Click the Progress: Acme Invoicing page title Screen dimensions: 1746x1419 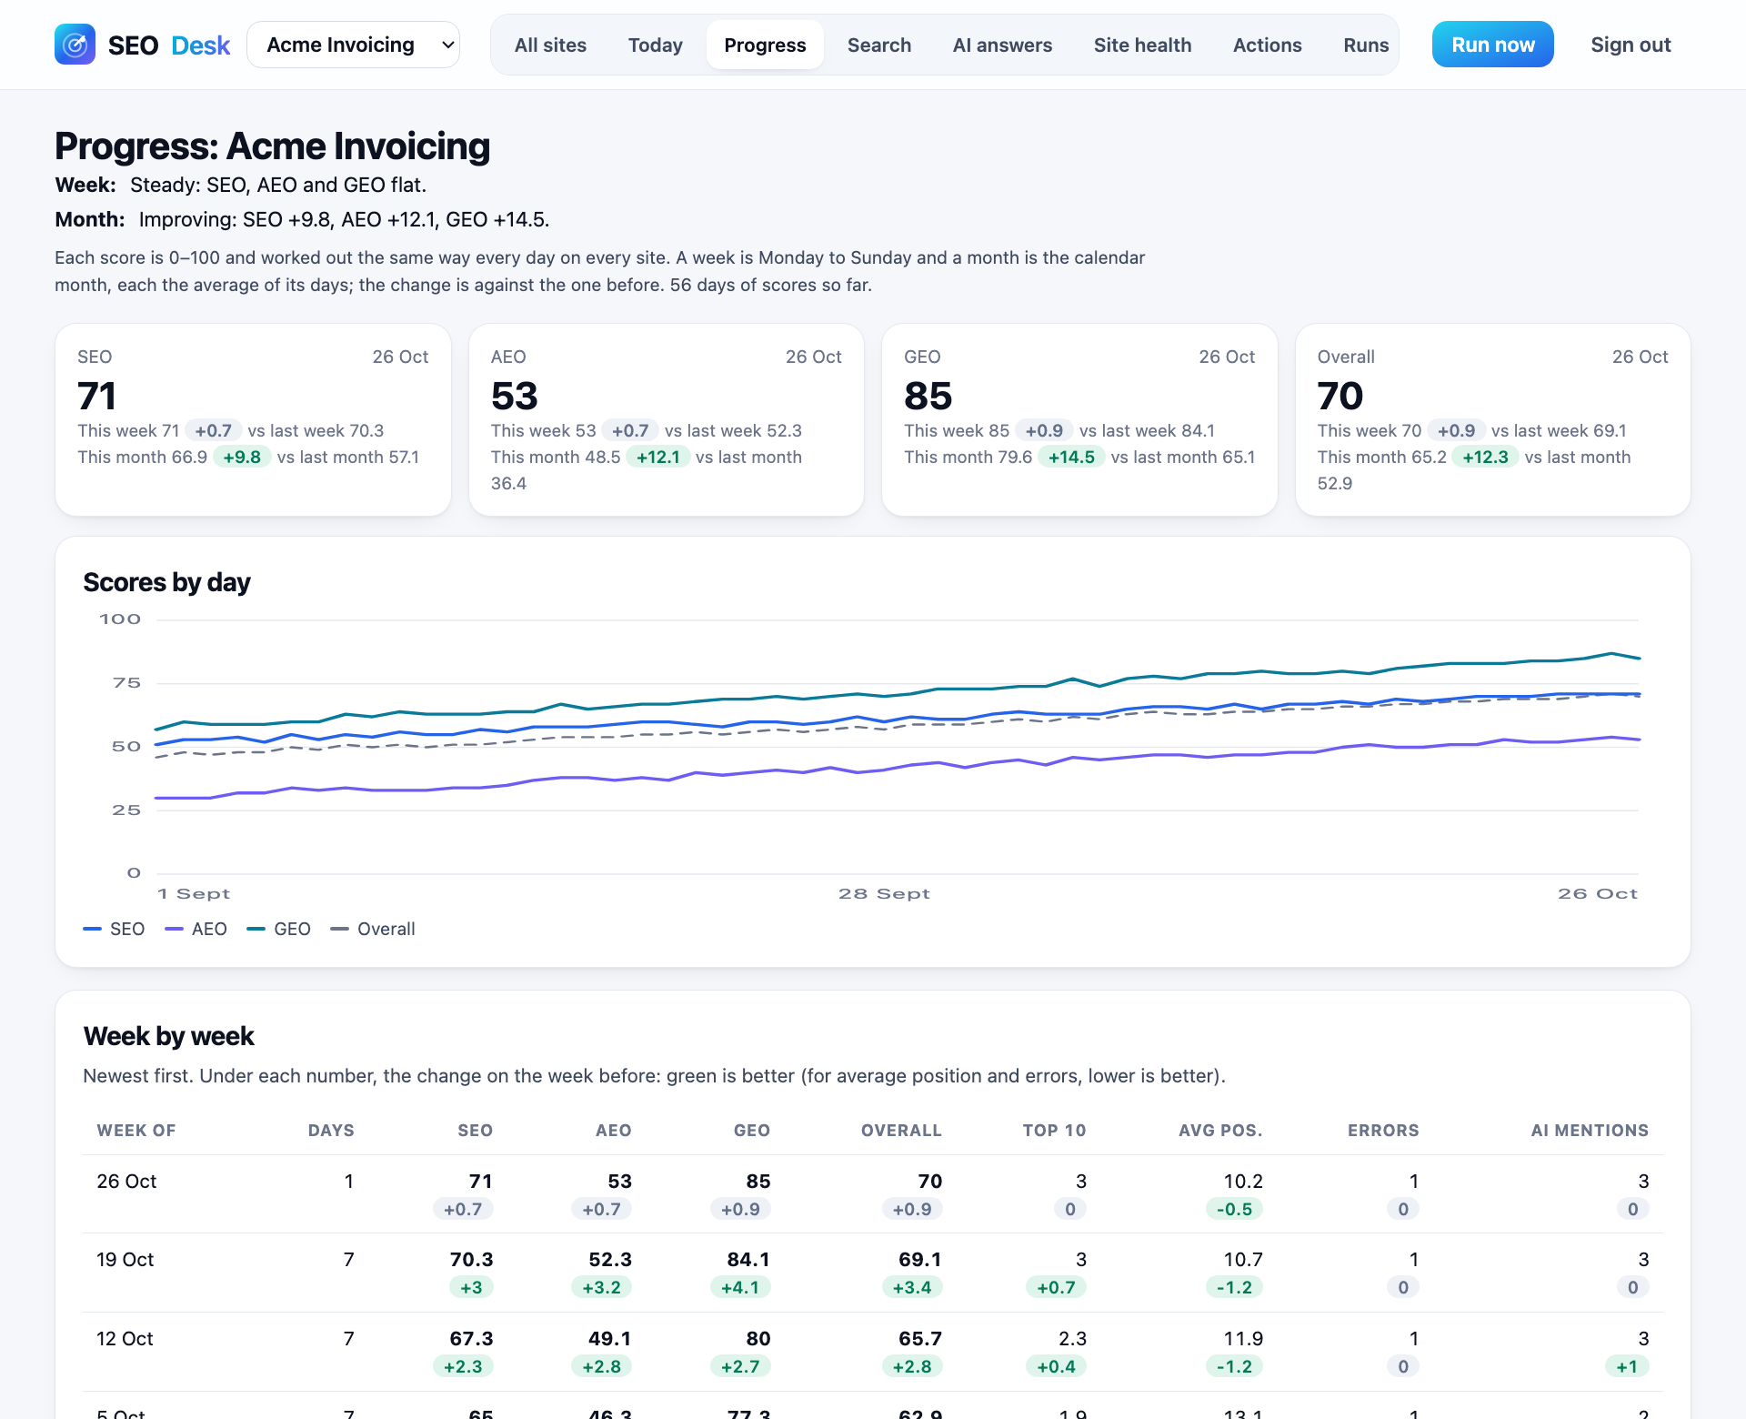(272, 146)
